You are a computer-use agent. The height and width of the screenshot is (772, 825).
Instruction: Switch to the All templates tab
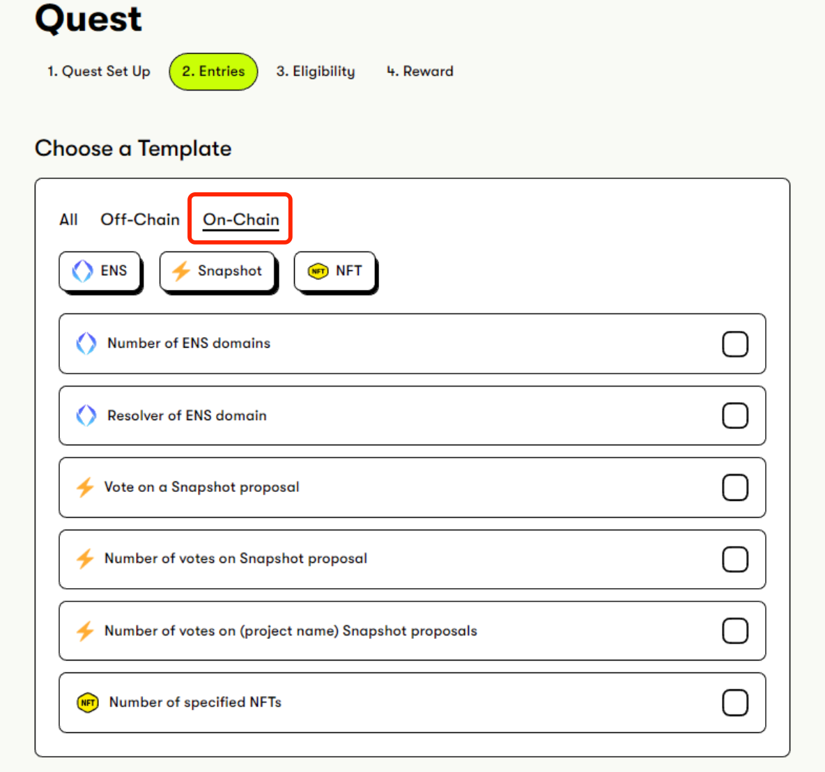click(x=68, y=219)
